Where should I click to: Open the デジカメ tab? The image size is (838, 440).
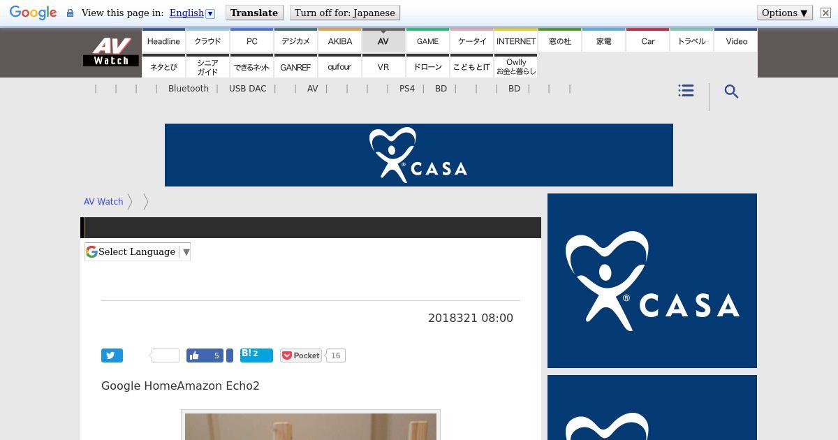(x=295, y=41)
